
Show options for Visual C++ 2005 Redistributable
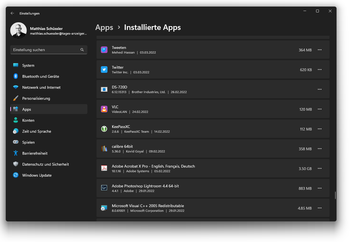(x=320, y=208)
